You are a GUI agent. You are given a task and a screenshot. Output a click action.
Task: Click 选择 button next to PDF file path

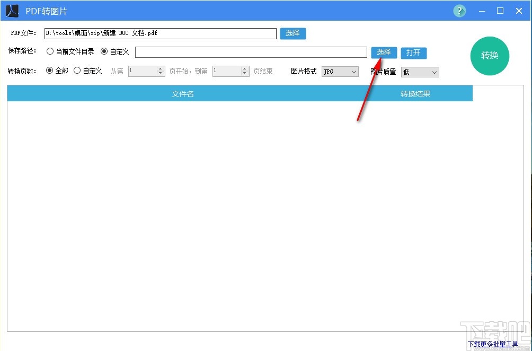[x=293, y=33]
